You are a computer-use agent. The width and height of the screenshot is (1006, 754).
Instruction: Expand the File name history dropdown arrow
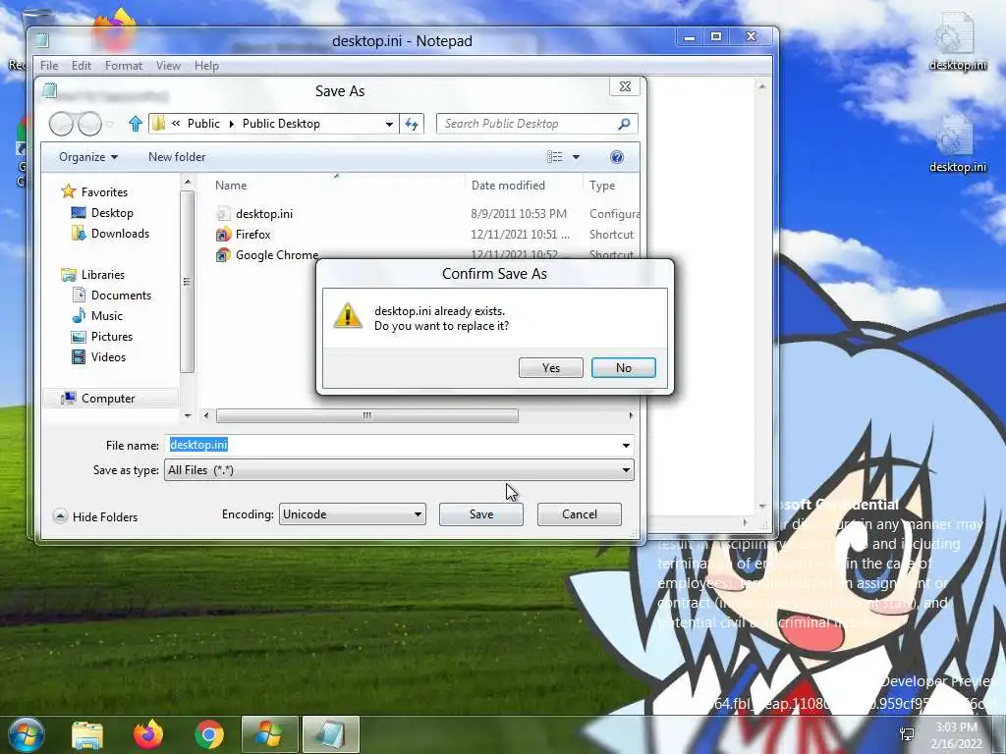626,445
